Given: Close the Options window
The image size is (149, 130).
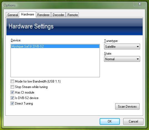Looking at the screenshot, I should pos(140,4).
